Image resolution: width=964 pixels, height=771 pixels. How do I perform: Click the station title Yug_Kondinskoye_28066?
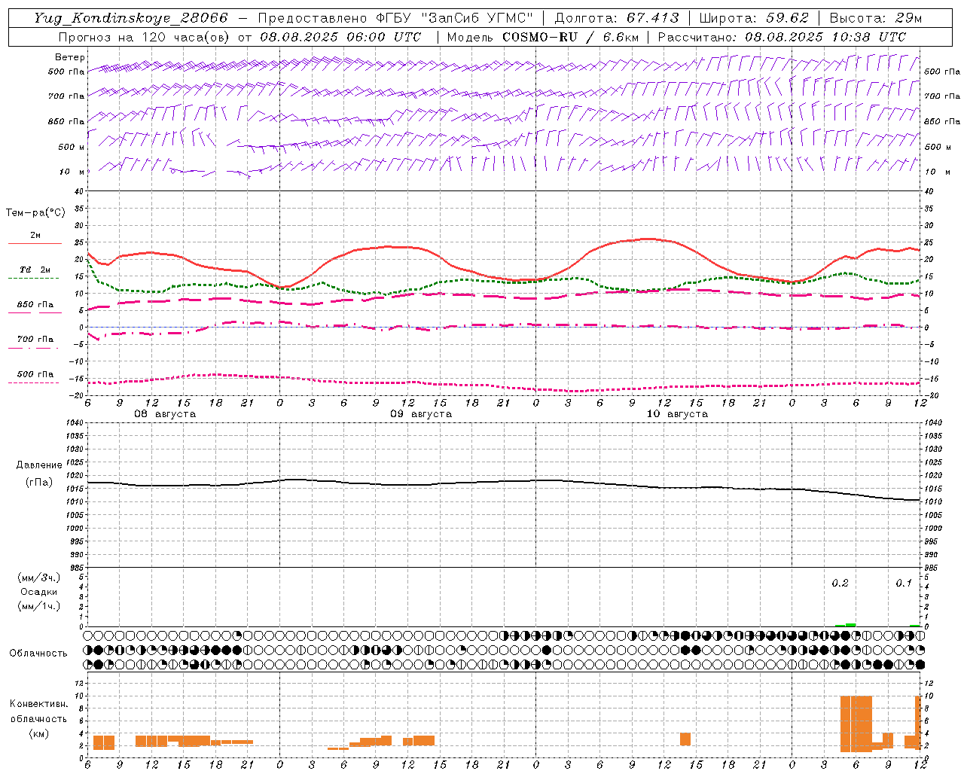click(131, 18)
